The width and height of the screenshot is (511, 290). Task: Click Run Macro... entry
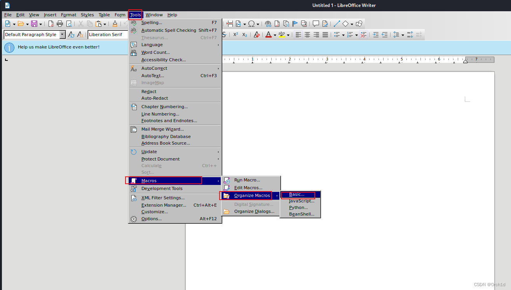pos(251,180)
